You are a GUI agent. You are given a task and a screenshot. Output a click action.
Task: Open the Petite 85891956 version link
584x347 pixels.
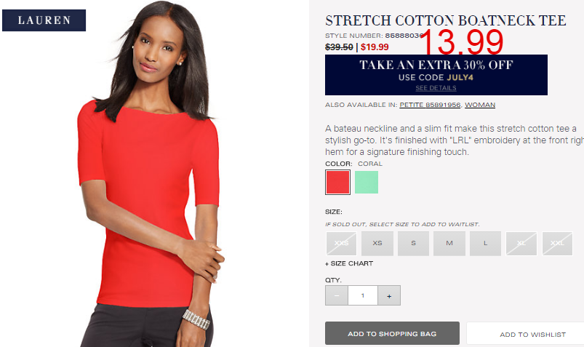point(430,105)
